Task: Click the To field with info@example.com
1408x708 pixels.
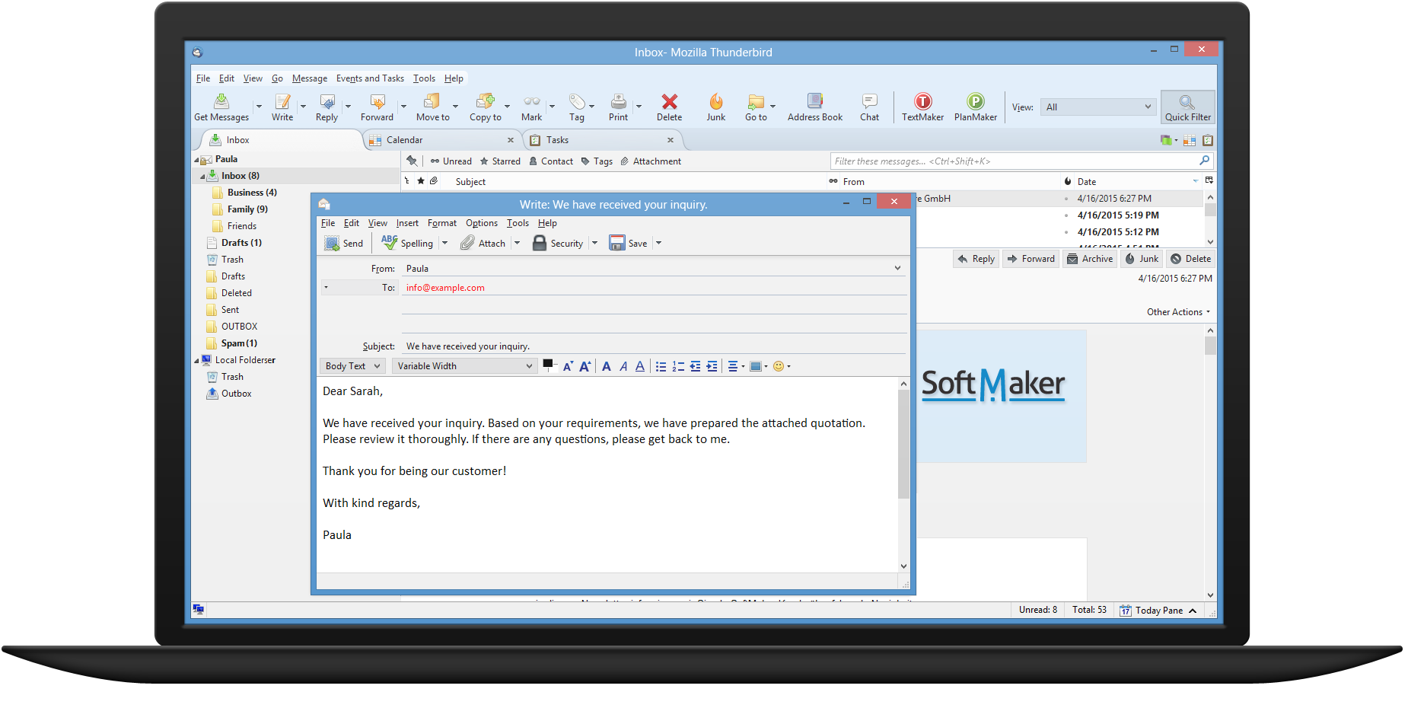Action: click(653, 288)
